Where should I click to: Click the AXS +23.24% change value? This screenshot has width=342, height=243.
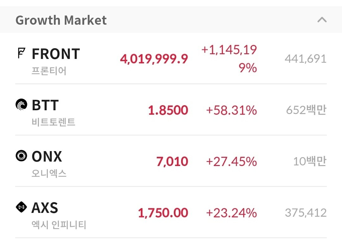tap(231, 213)
